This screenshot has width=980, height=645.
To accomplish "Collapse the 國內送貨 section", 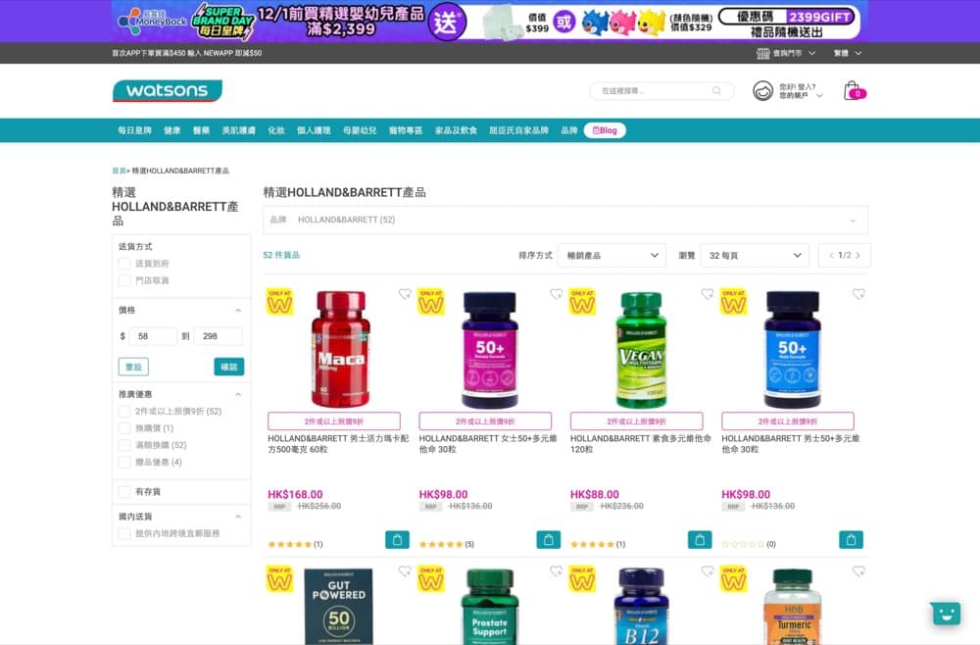I will click(x=238, y=517).
